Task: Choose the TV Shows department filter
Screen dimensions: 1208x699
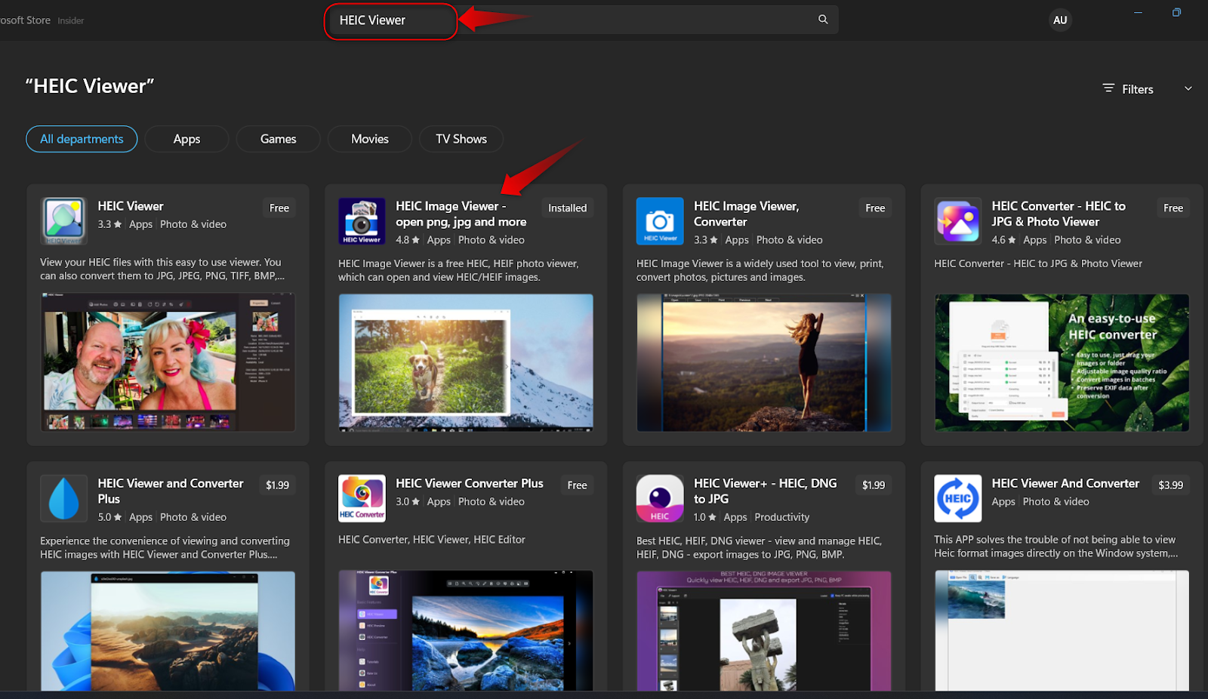Action: [461, 139]
